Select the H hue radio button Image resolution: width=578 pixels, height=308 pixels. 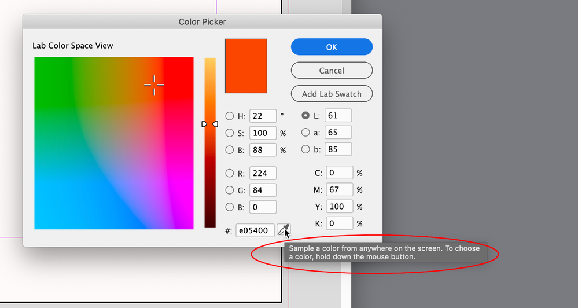pos(230,116)
